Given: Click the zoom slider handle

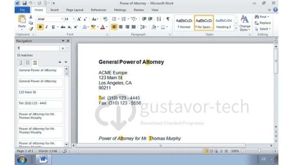Looking at the screenshot, I should (259, 151).
